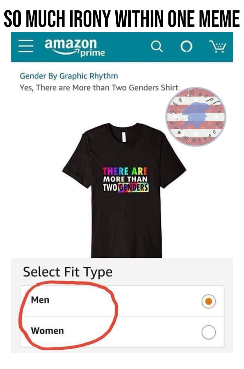Image resolution: width=244 pixels, height=369 pixels.
Task: Open the shopping cart
Action: tap(218, 46)
